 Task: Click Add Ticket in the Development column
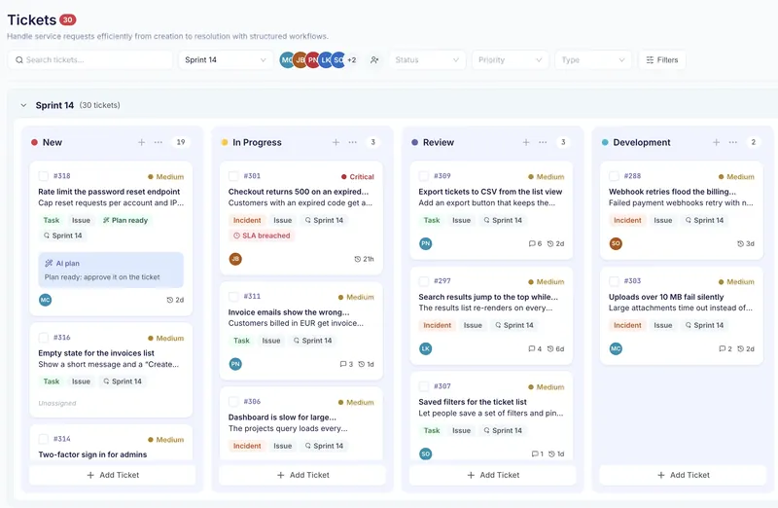(684, 475)
